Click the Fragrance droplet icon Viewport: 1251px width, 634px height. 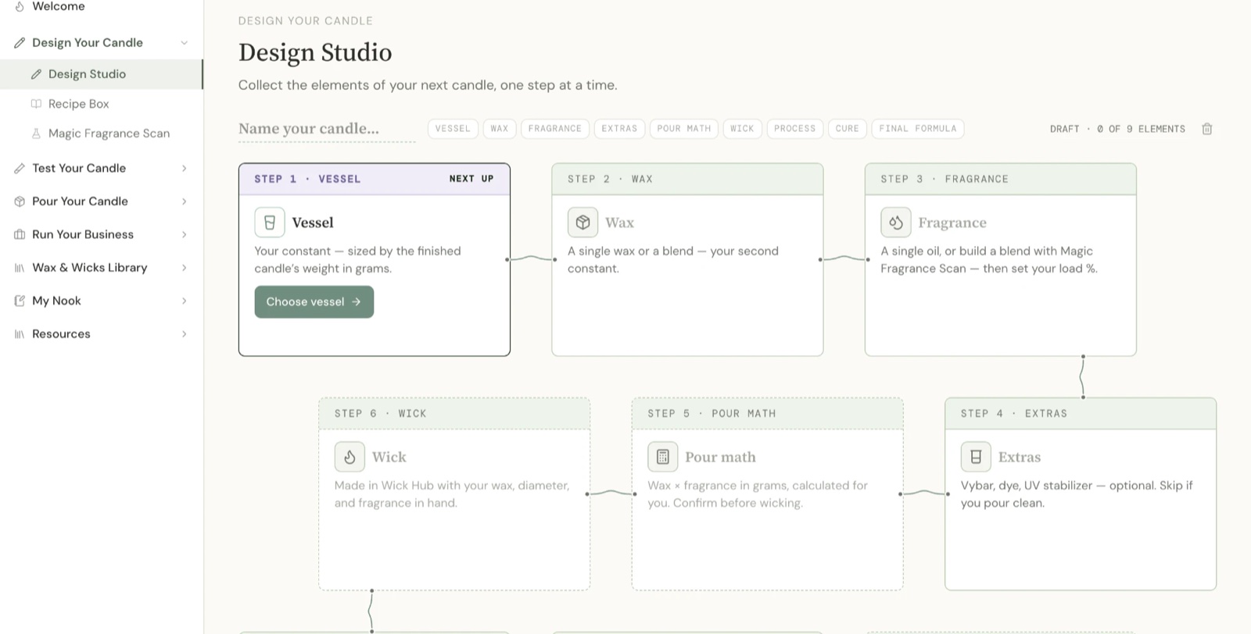[x=896, y=223]
